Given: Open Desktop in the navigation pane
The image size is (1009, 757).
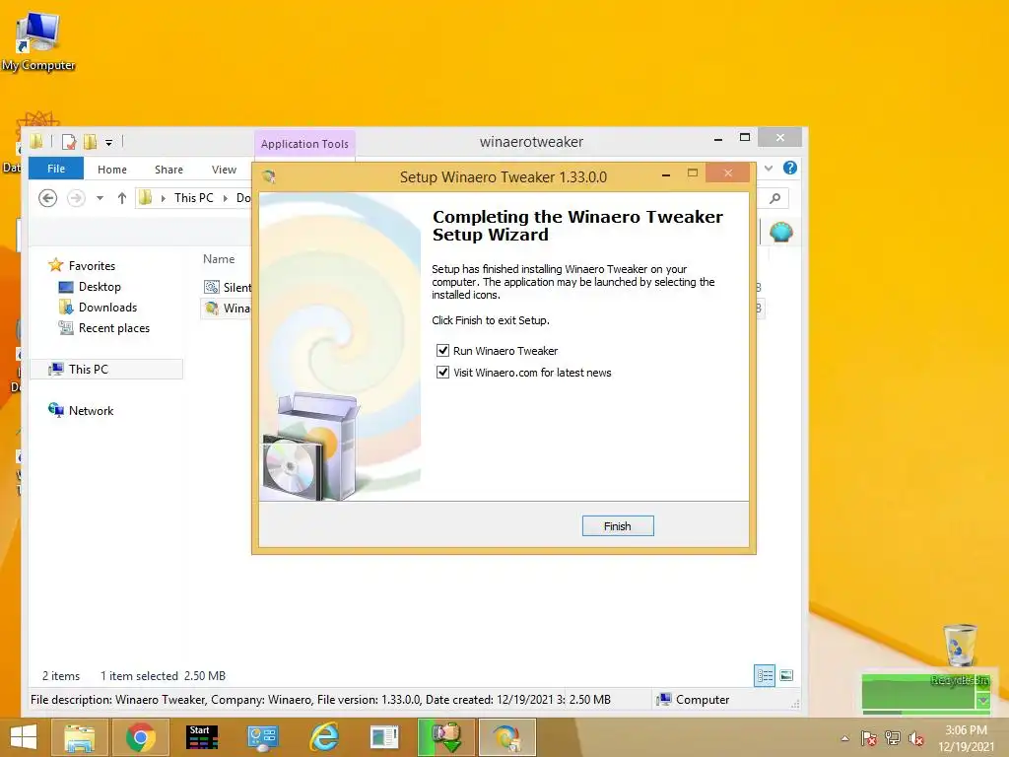Looking at the screenshot, I should (100, 287).
